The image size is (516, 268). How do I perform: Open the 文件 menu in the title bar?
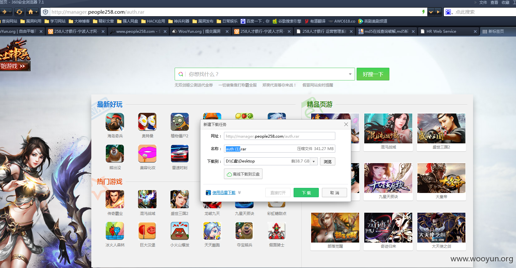[483, 3]
